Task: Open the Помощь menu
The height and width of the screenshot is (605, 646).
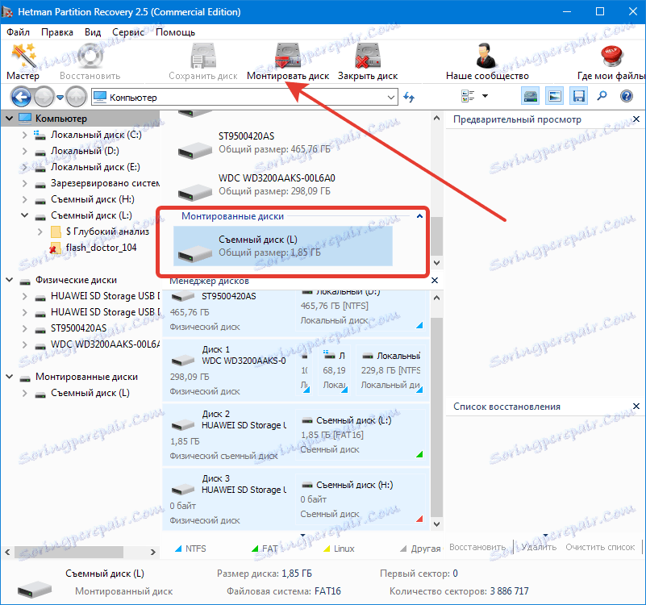Action: pos(175,32)
